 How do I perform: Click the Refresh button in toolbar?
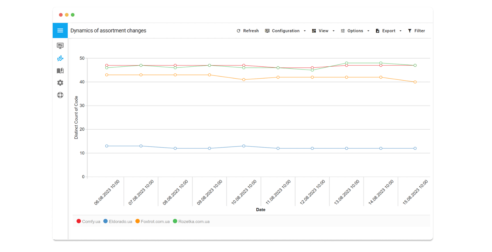click(248, 31)
